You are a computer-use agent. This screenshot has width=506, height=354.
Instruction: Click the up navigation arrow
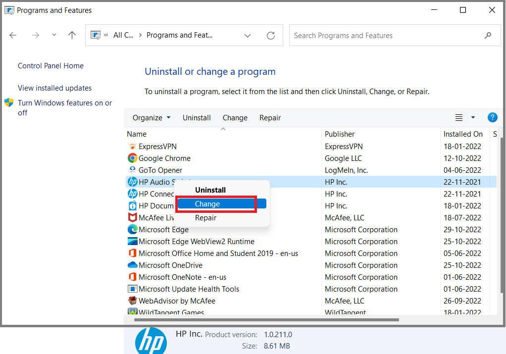click(71, 35)
